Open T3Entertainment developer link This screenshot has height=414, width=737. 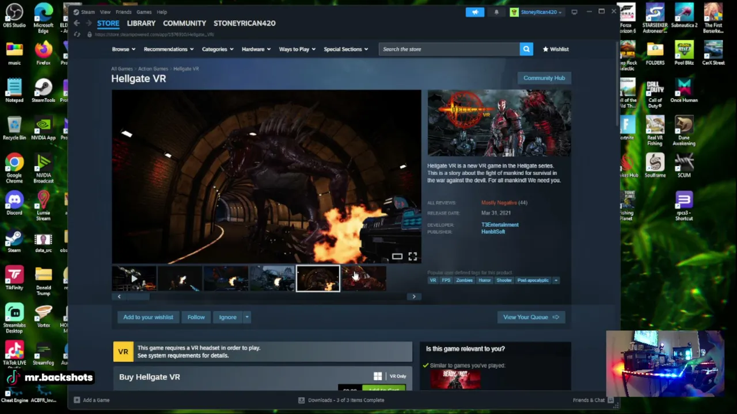[x=500, y=225]
